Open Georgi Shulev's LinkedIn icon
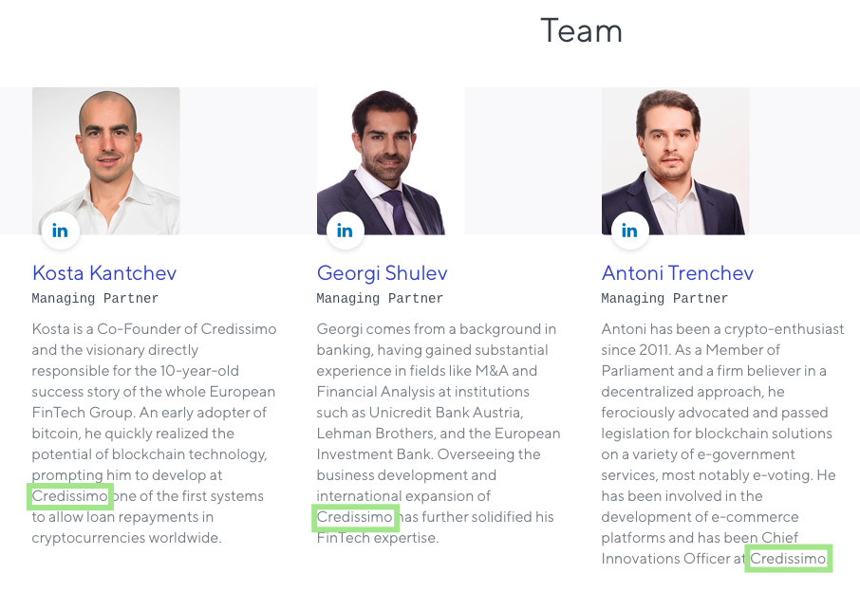 point(345,231)
